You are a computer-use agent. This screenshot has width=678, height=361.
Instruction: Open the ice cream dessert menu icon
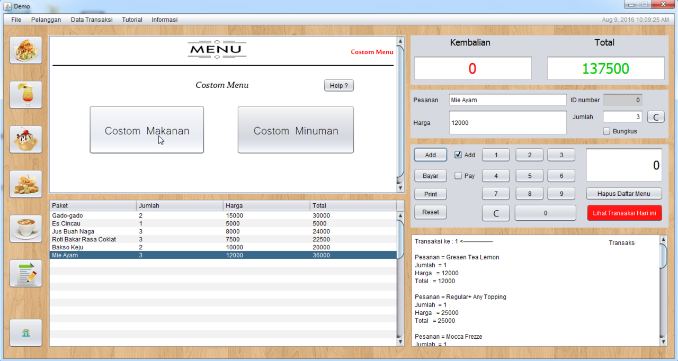pyautogui.click(x=25, y=139)
